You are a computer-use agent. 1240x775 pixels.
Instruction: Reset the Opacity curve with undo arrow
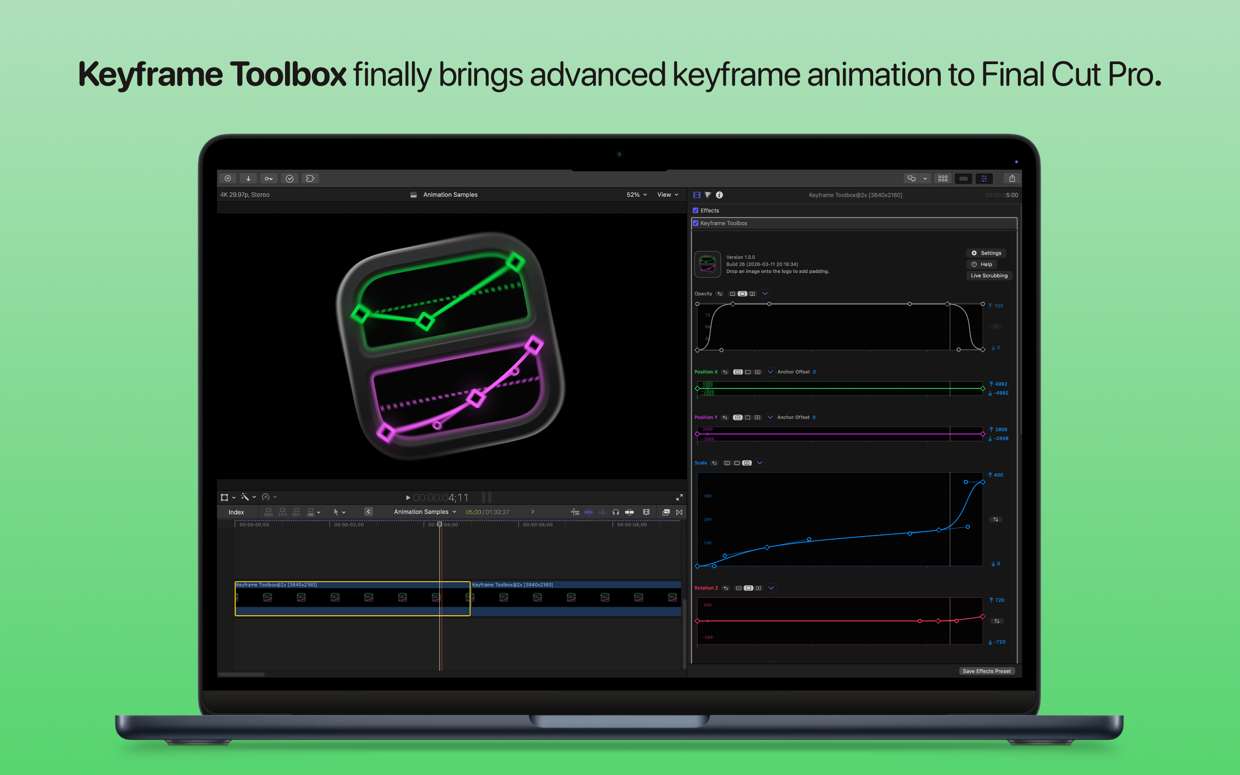pos(720,294)
